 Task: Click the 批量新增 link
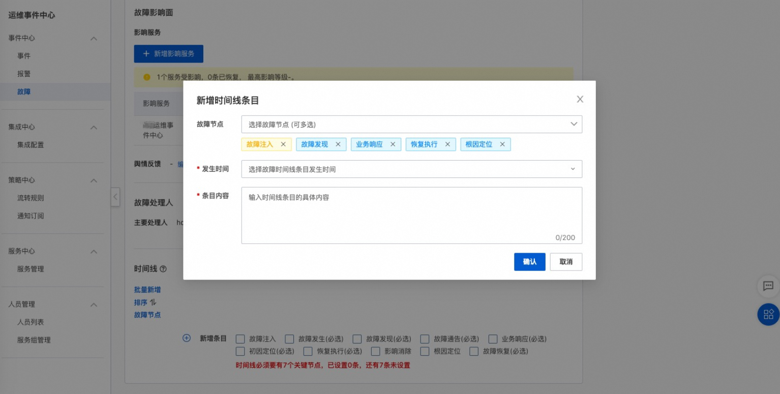(x=147, y=290)
